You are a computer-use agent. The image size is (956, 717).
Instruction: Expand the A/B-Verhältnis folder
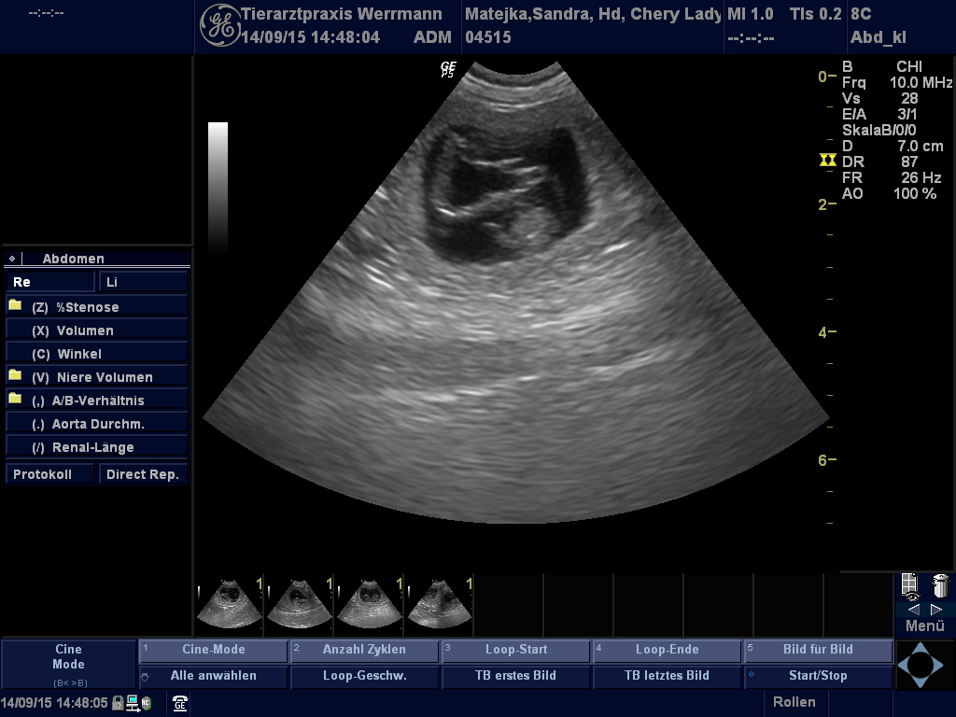(15, 400)
